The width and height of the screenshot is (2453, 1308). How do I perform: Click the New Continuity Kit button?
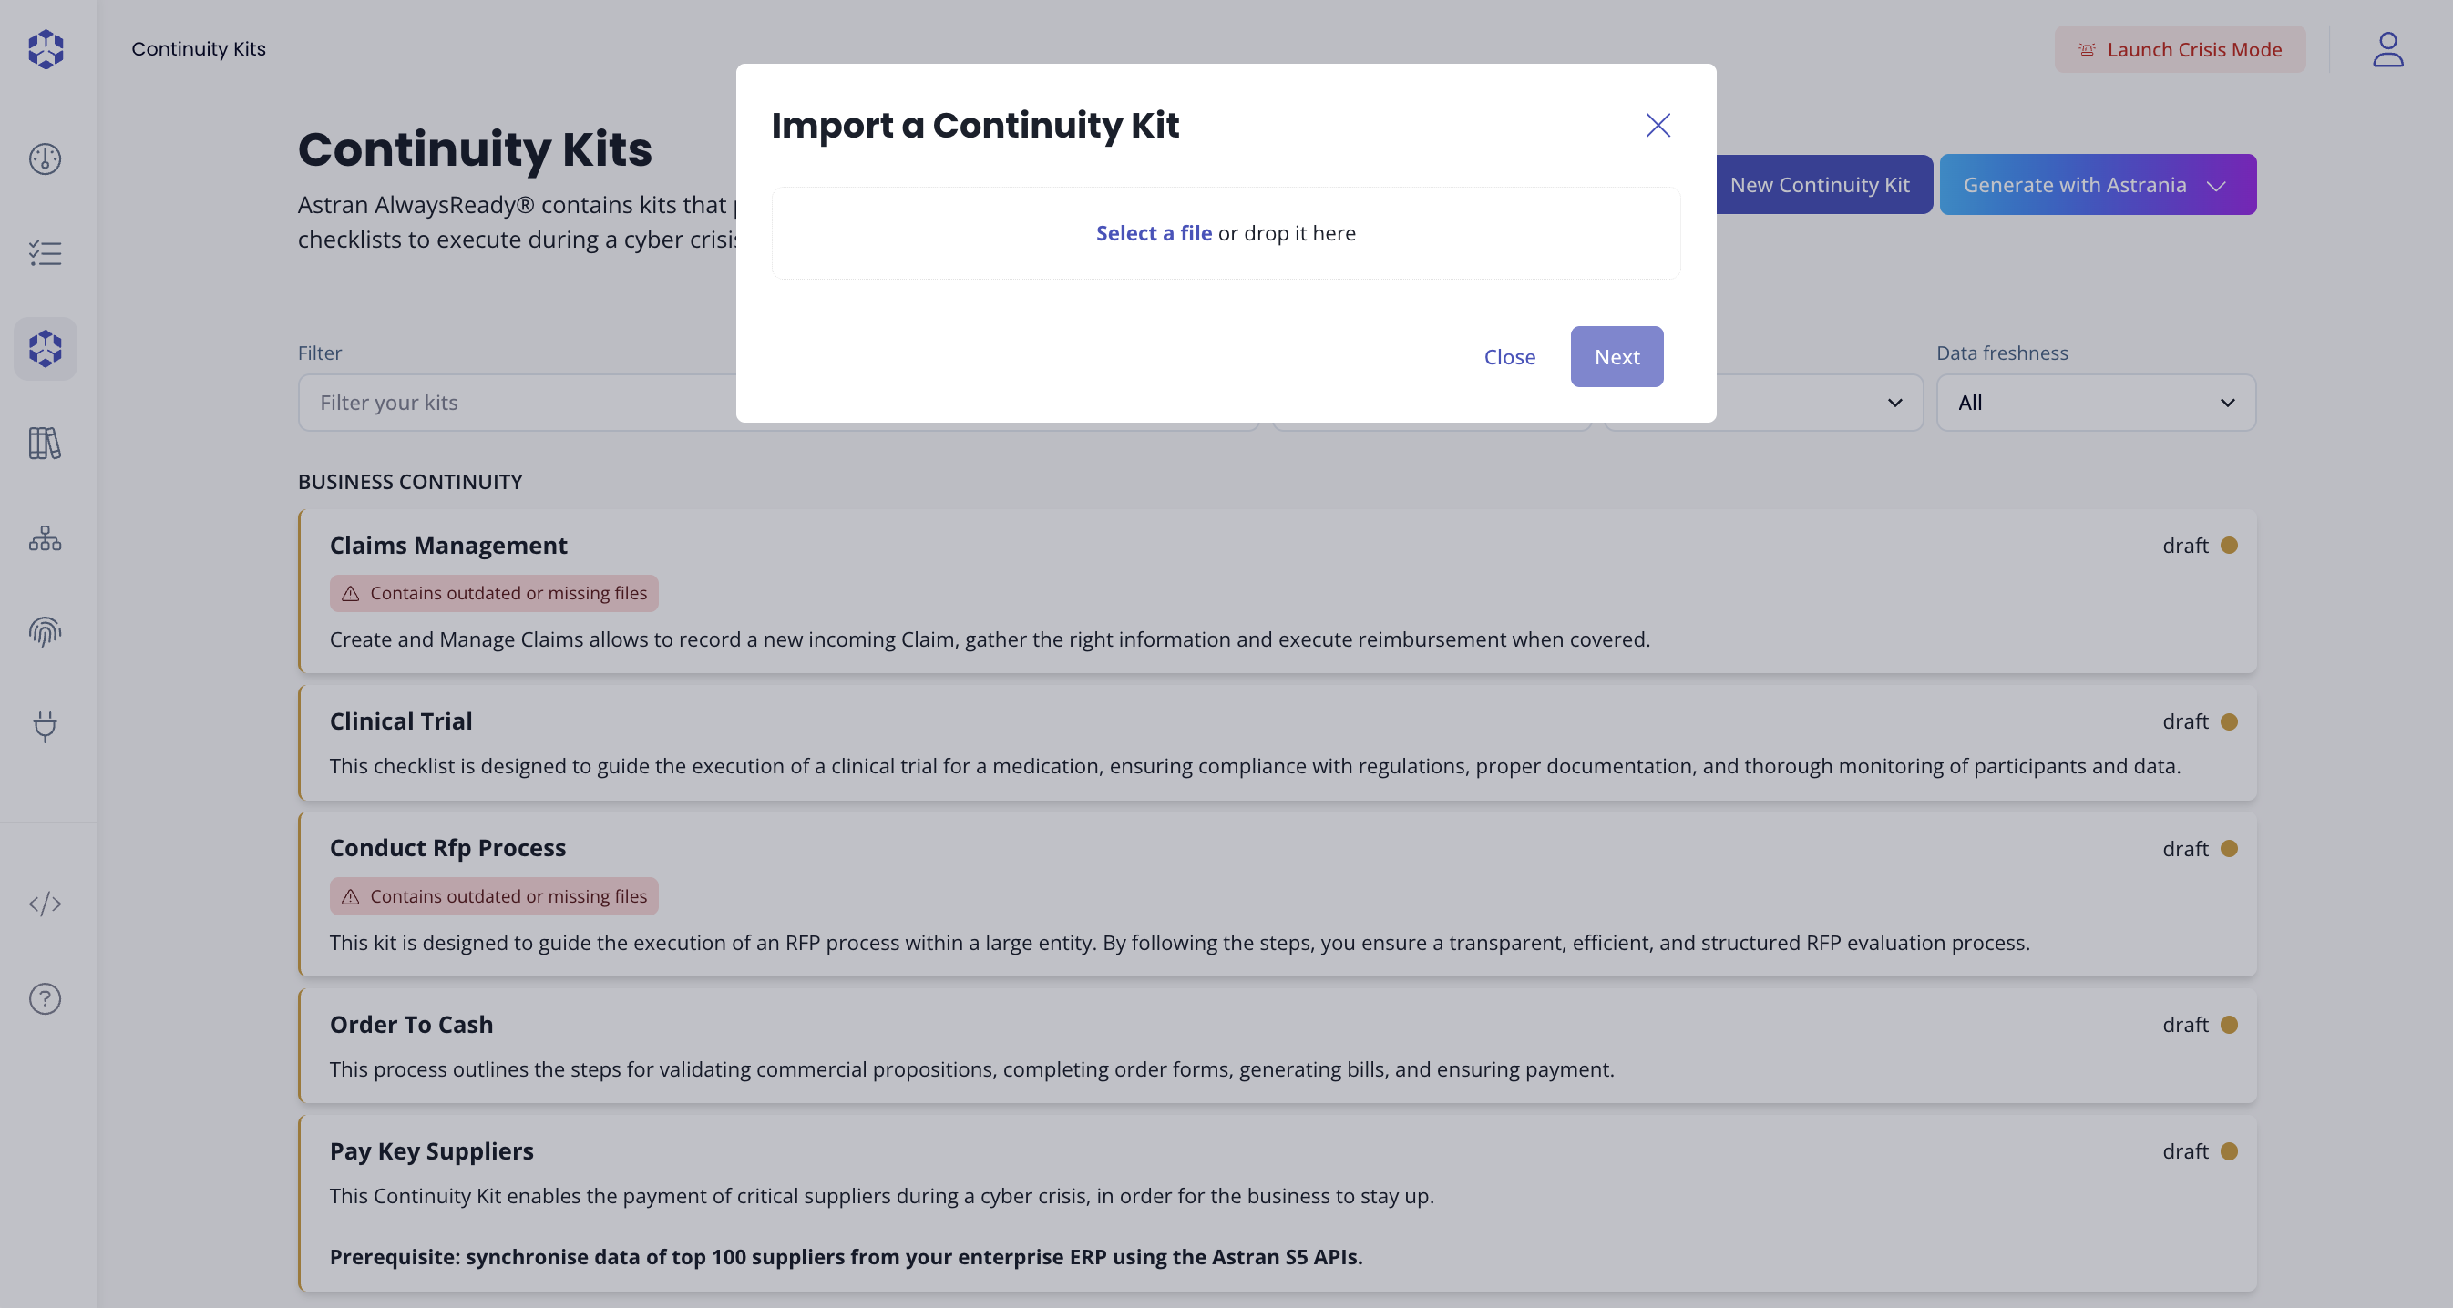(1820, 185)
